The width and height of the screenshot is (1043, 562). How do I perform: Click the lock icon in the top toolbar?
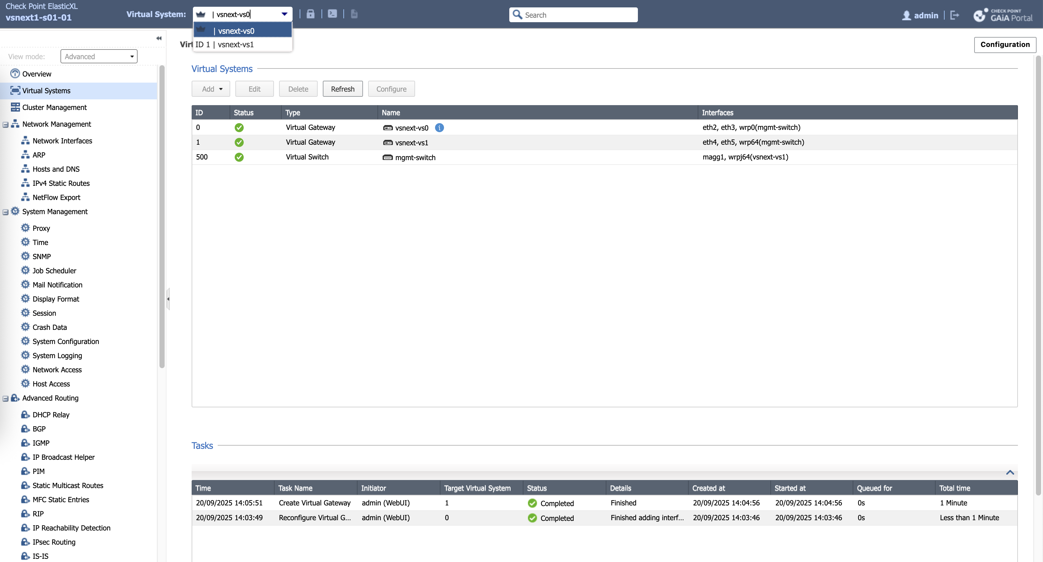pyautogui.click(x=311, y=14)
